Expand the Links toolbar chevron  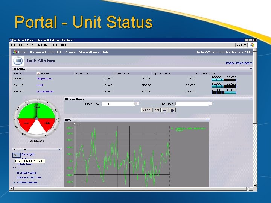tap(245, 44)
